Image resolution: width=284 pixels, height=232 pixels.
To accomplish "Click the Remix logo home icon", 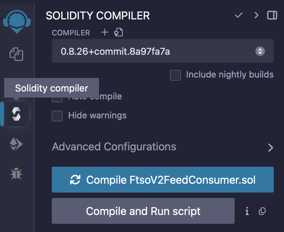I will [17, 21].
